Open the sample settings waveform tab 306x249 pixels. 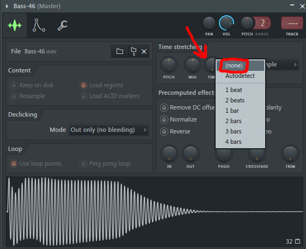tap(15, 26)
